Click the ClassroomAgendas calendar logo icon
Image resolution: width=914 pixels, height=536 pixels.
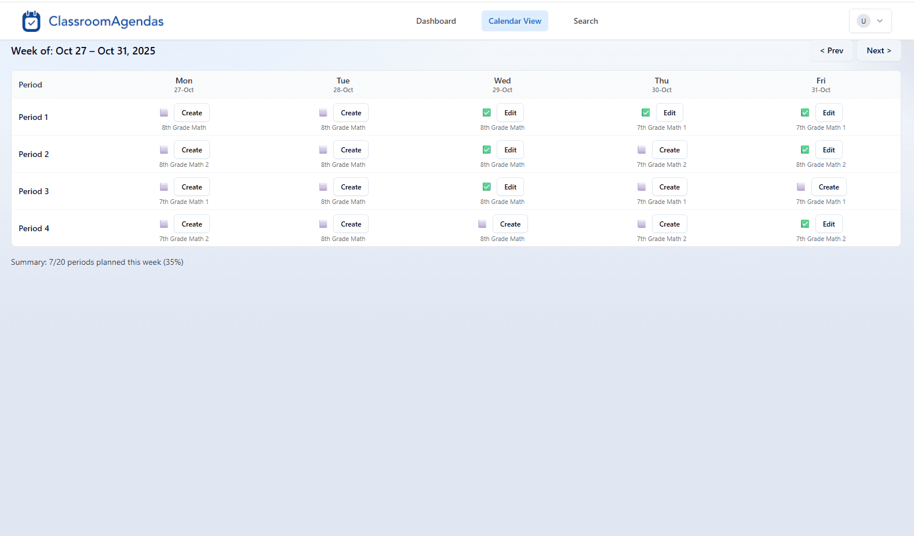[x=31, y=21]
